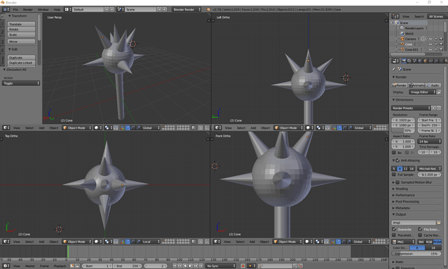Toggle the Anti-Aliasing checkbox
The width and height of the screenshot is (448, 269).
pos(397,160)
